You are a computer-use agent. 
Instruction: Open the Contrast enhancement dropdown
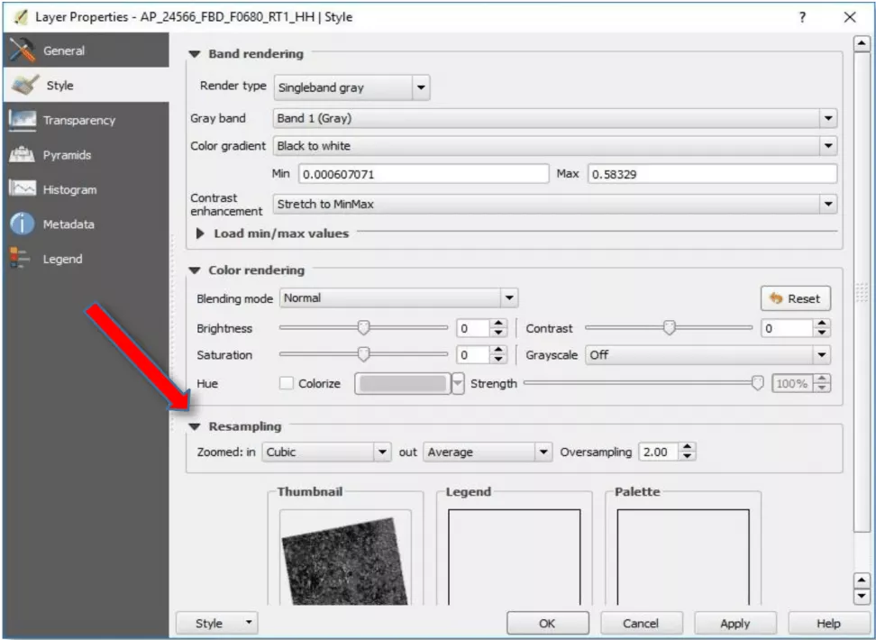click(555, 204)
